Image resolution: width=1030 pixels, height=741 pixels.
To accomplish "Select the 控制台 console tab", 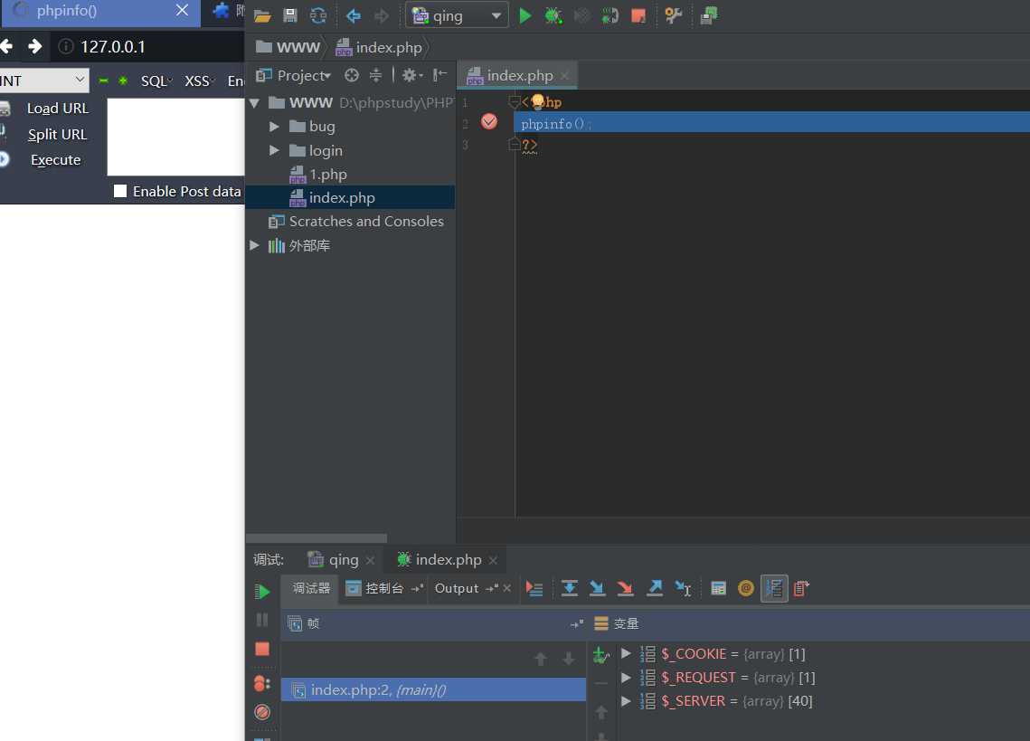I will [x=374, y=588].
